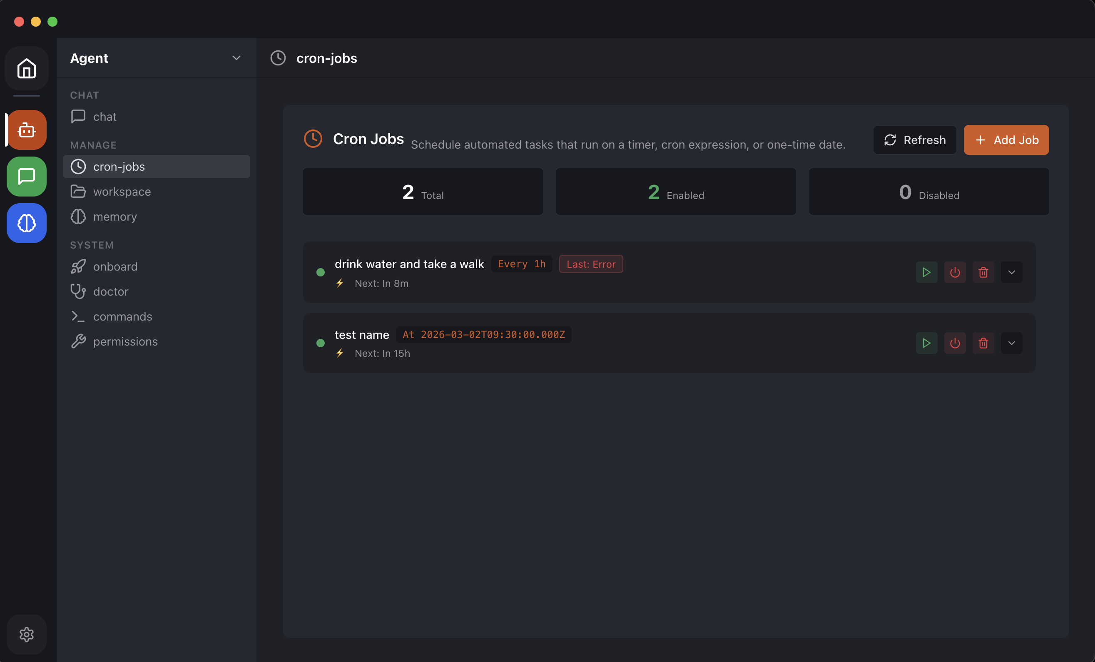Click the 'Last: Error' status badge
Screen dimensions: 1095x662
[x=591, y=264]
